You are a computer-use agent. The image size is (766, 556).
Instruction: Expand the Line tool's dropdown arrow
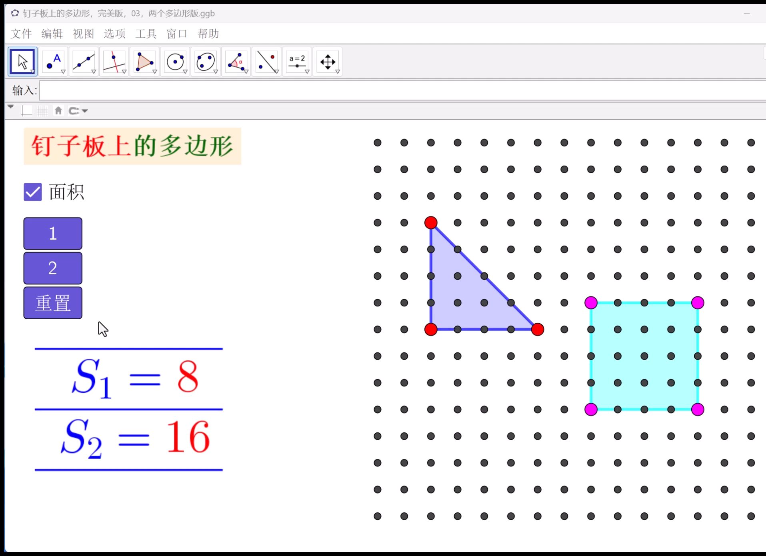click(94, 72)
